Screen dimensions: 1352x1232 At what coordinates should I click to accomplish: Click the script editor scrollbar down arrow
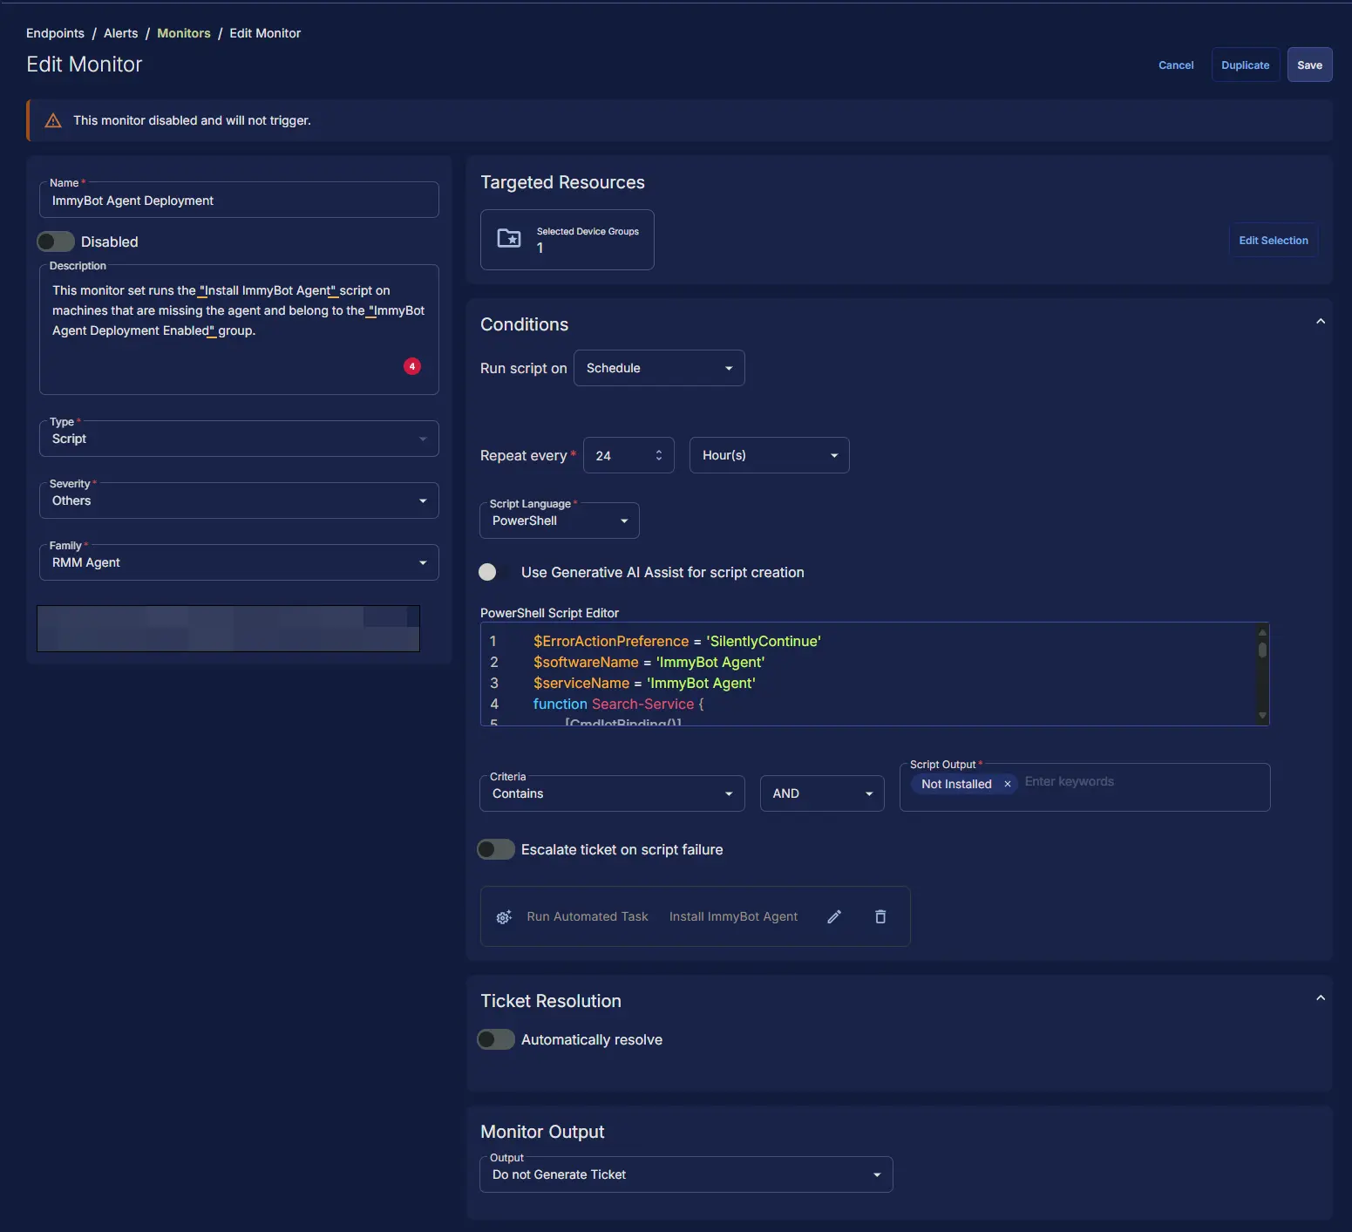pyautogui.click(x=1262, y=716)
